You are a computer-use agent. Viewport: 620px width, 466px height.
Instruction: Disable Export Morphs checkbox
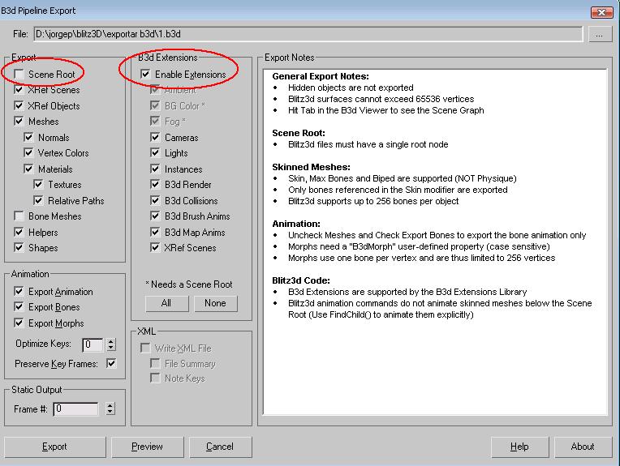(x=19, y=323)
